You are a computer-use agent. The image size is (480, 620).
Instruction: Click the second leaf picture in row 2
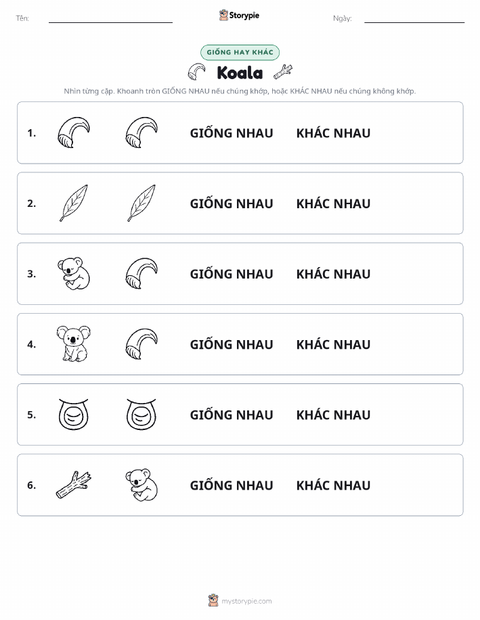(x=141, y=204)
